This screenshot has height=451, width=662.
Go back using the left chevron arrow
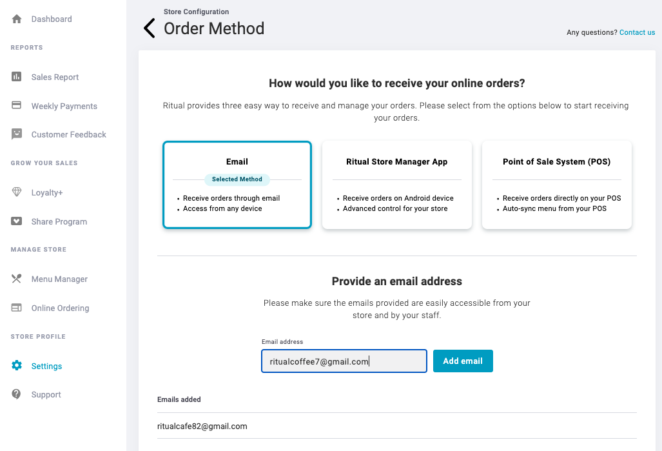150,28
